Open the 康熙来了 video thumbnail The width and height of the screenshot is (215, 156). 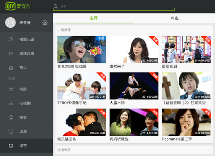click(134, 49)
